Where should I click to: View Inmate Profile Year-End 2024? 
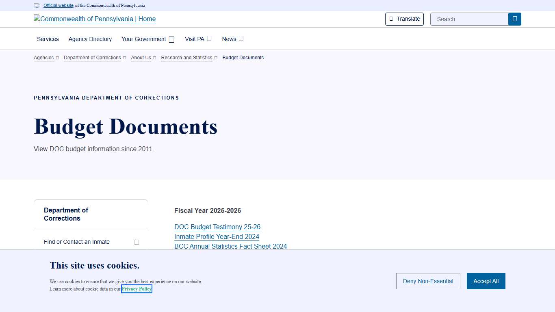[x=217, y=236]
